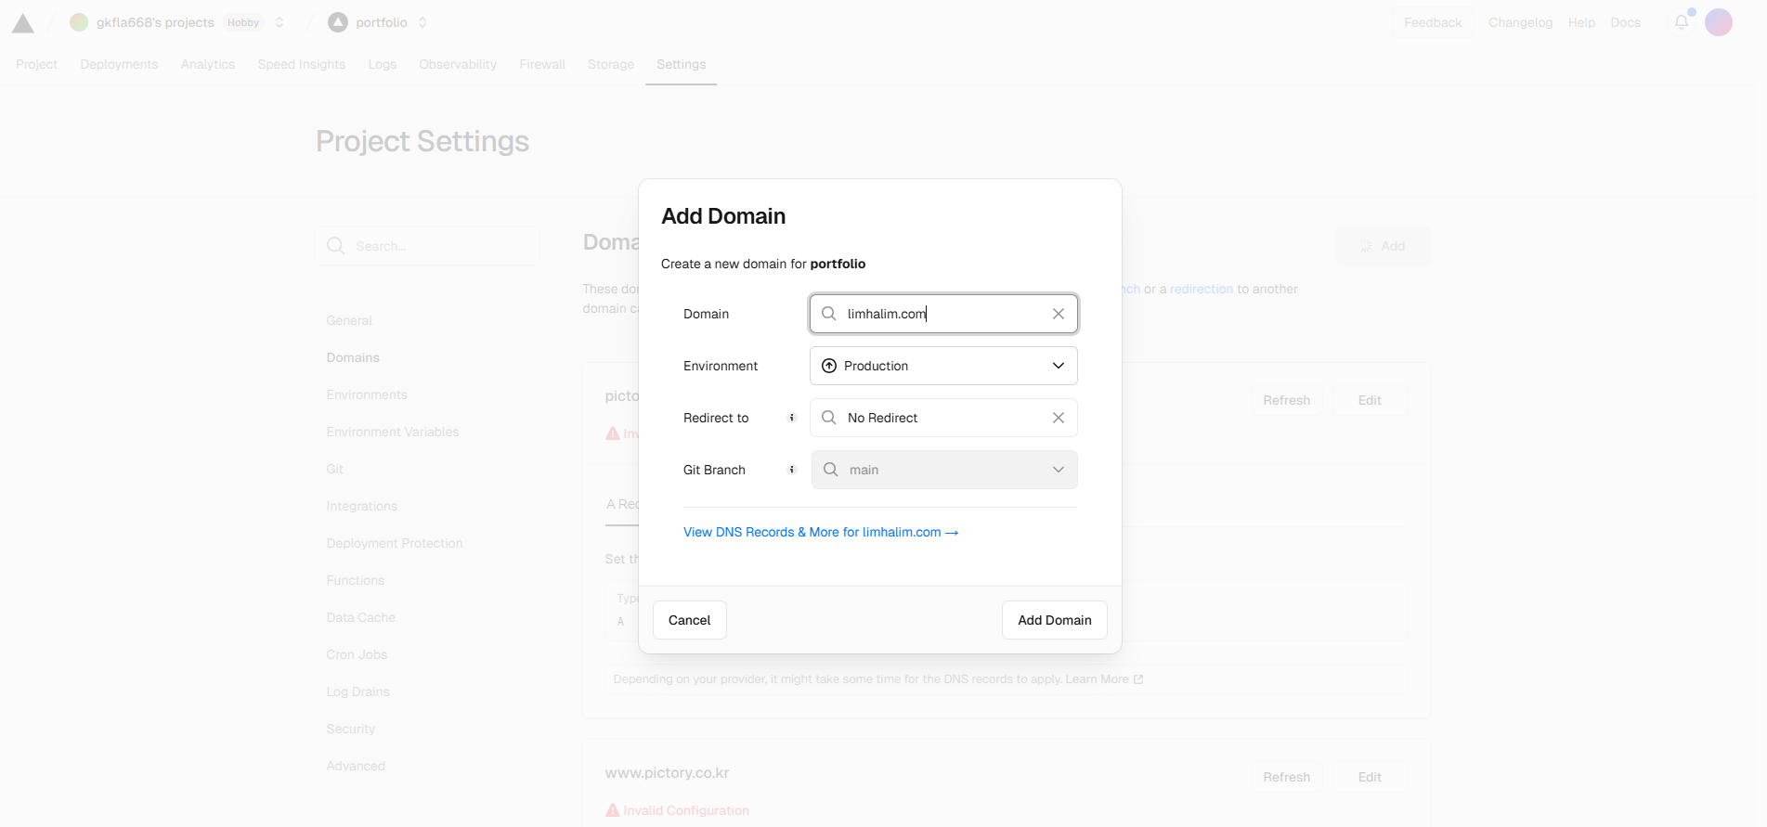Click Cancel in Add Domain dialog
The image size is (1767, 827).
[690, 620]
